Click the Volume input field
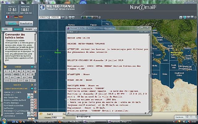This screenshot has height=124, width=198. (x=57, y=117)
